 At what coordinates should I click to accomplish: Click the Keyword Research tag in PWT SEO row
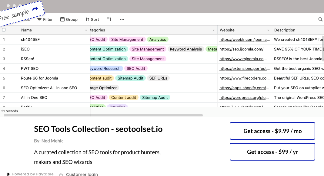coord(106,68)
